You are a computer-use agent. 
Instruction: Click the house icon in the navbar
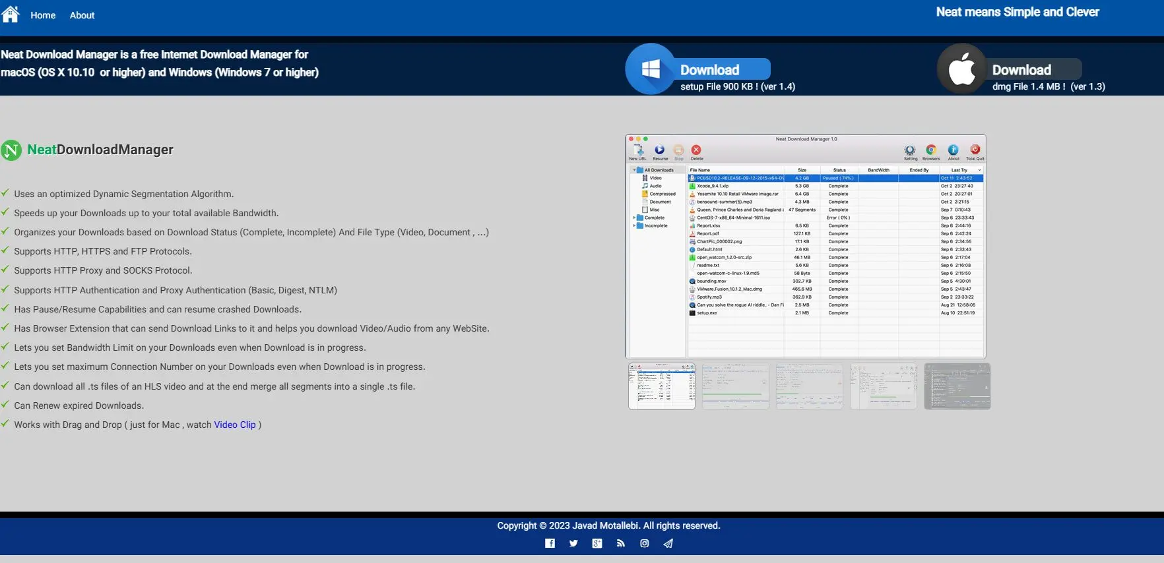click(x=11, y=14)
